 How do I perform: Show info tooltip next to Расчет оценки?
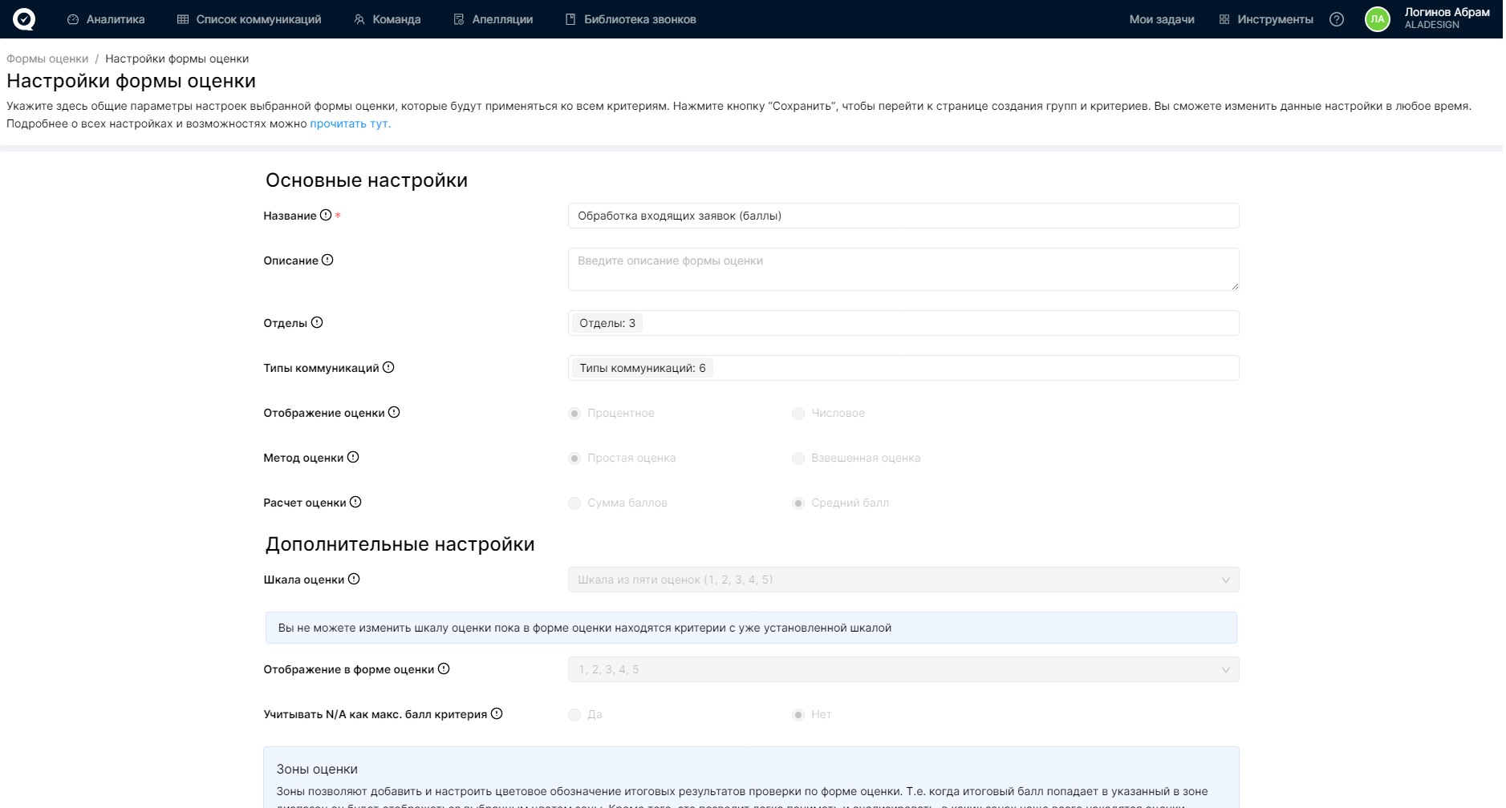click(x=355, y=502)
